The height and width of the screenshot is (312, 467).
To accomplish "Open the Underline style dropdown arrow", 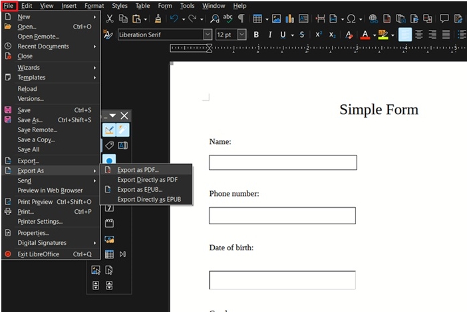I will point(292,35).
